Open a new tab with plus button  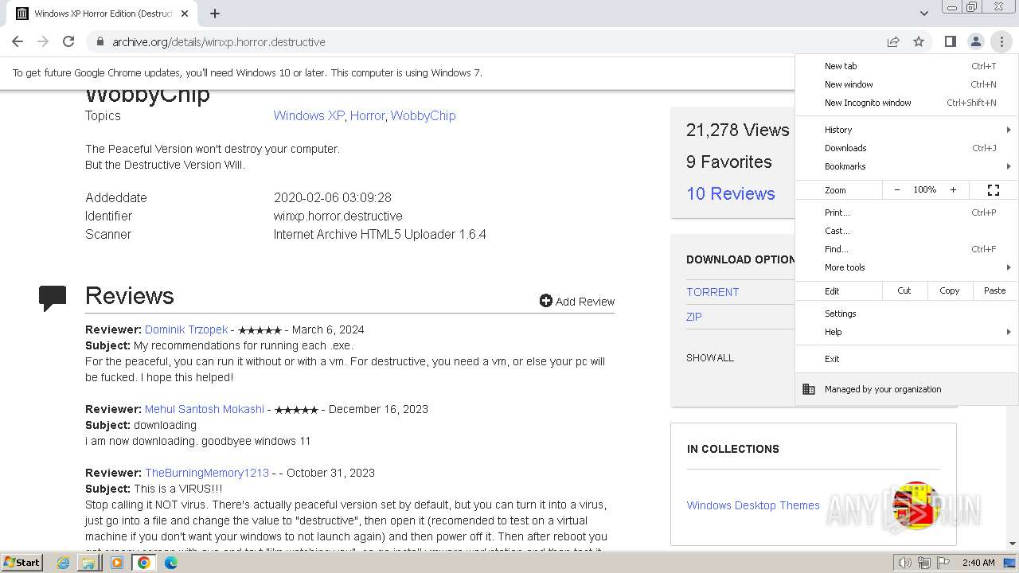pyautogui.click(x=215, y=14)
